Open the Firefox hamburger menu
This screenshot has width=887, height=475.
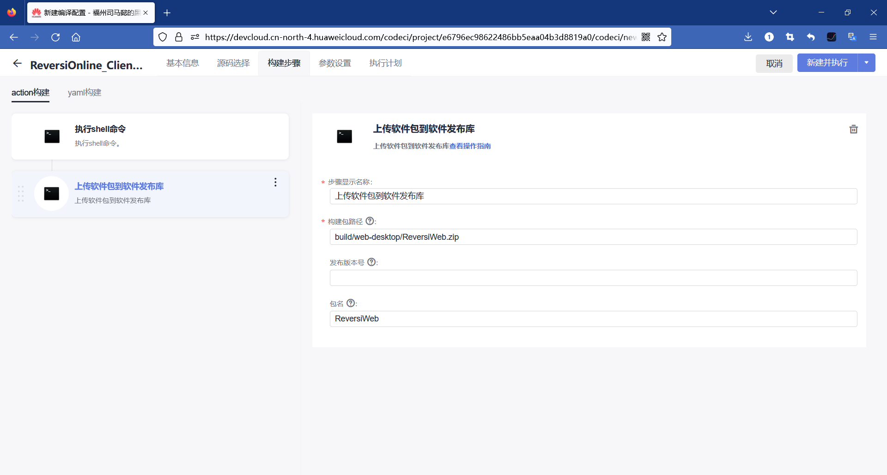point(874,37)
